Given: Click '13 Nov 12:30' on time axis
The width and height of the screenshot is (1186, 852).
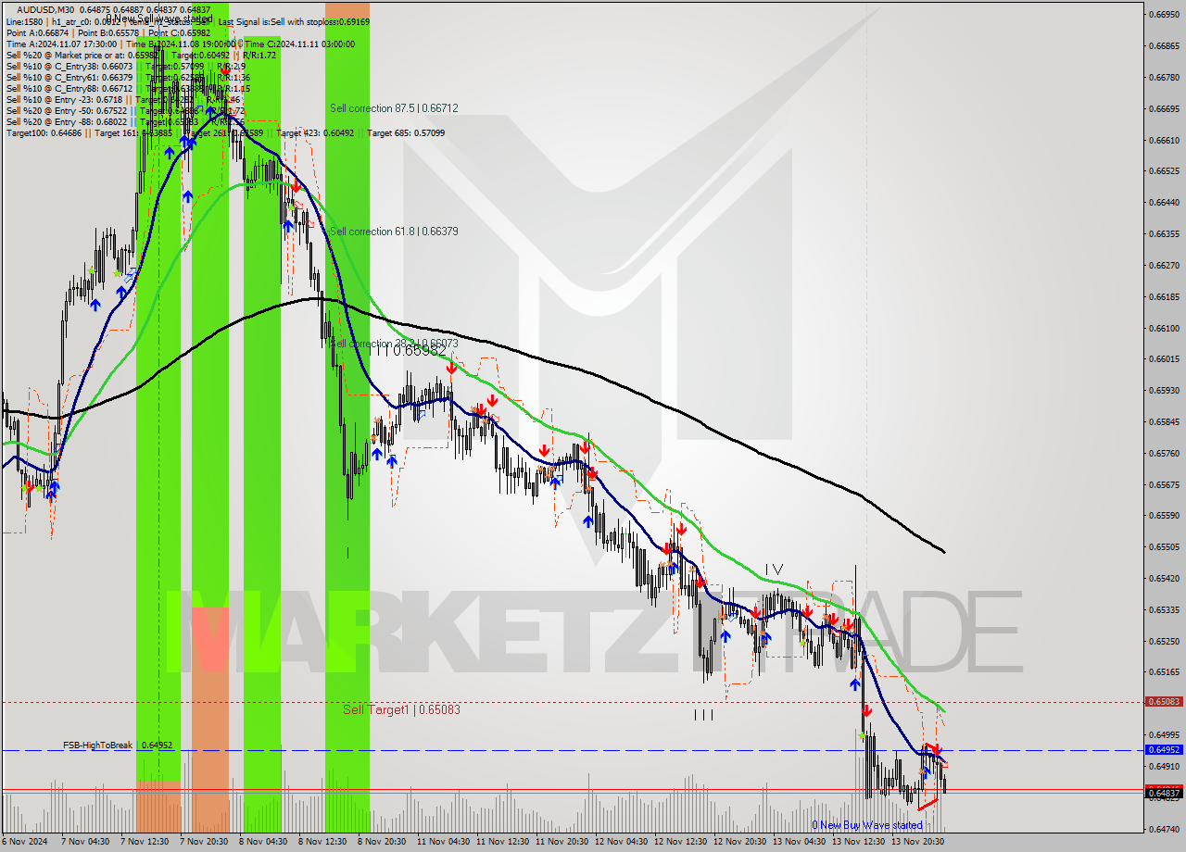Looking at the screenshot, I should click(859, 842).
